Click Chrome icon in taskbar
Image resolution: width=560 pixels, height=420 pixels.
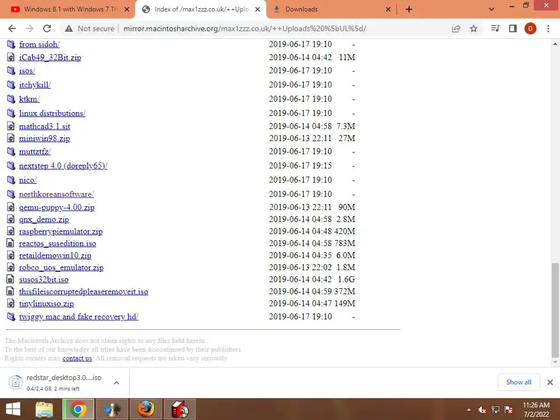pyautogui.click(x=78, y=409)
